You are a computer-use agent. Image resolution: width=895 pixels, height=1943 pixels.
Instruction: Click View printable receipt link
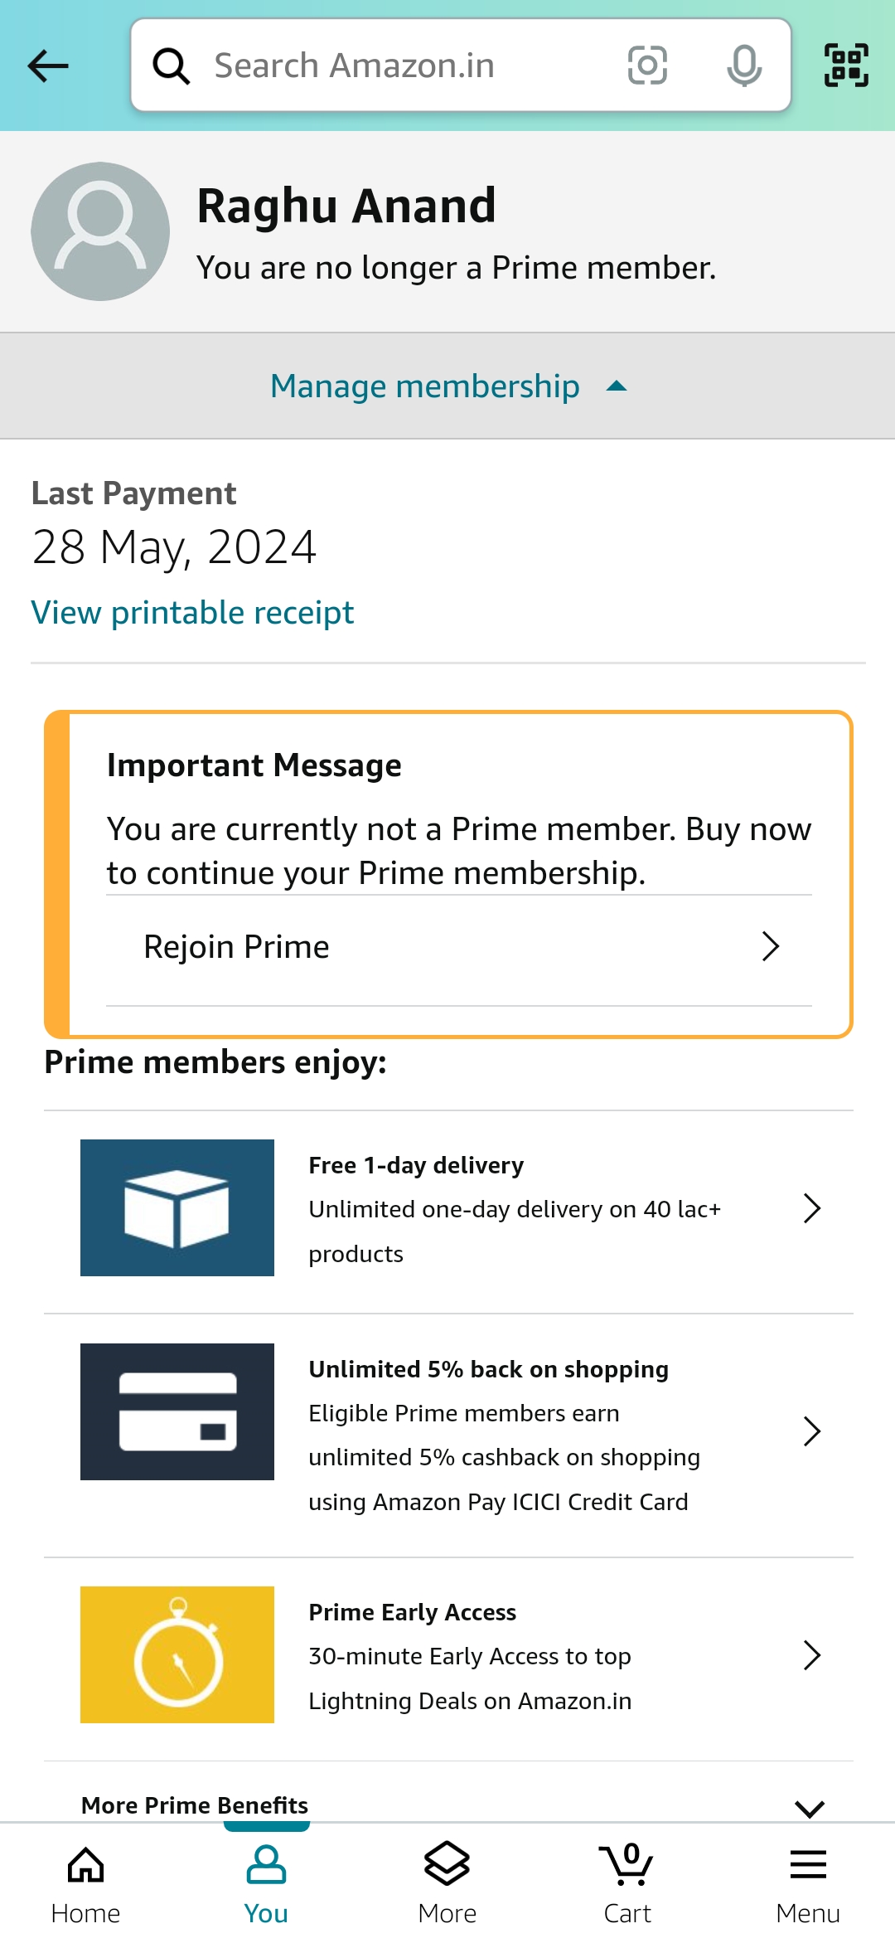tap(192, 613)
